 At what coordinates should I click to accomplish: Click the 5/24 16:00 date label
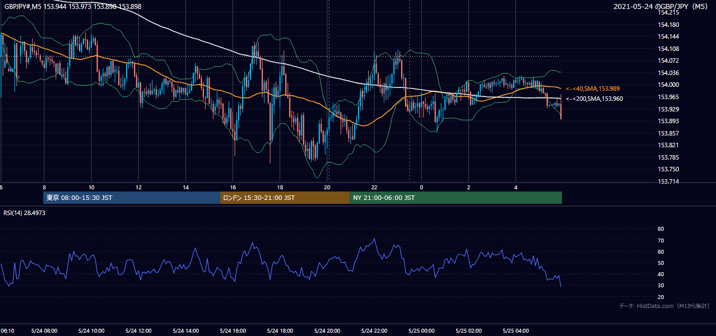click(x=233, y=331)
